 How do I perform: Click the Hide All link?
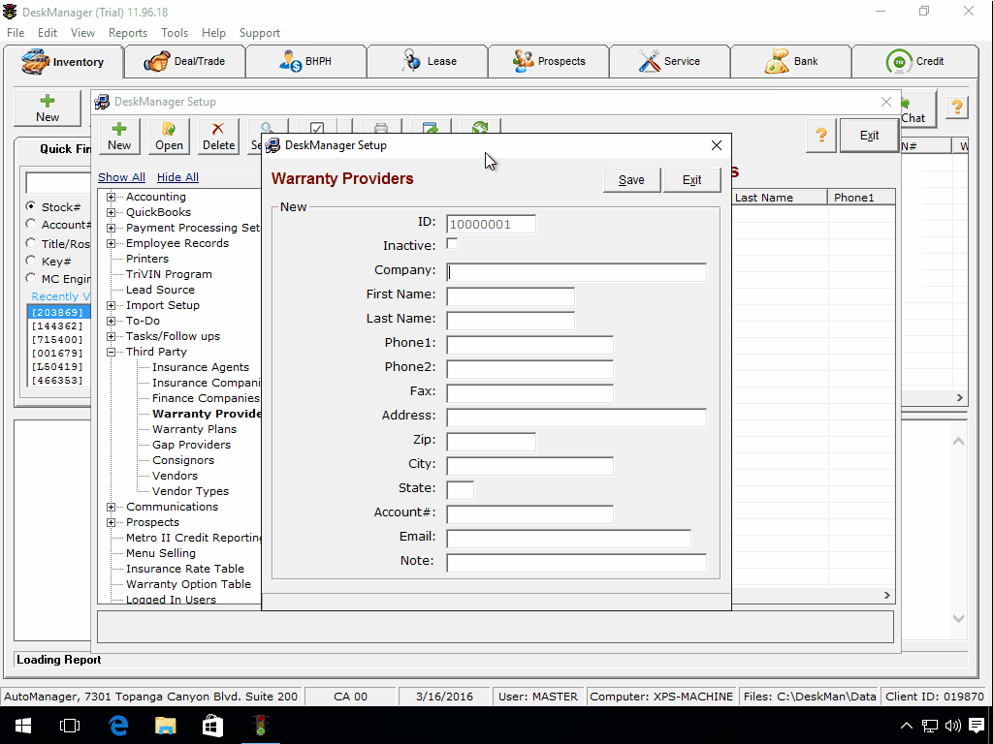click(177, 178)
